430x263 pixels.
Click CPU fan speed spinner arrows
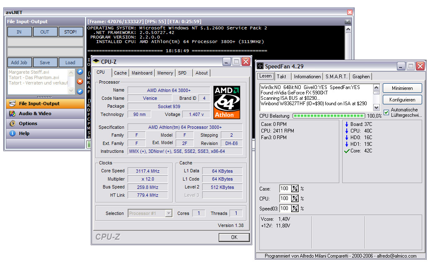click(295, 198)
